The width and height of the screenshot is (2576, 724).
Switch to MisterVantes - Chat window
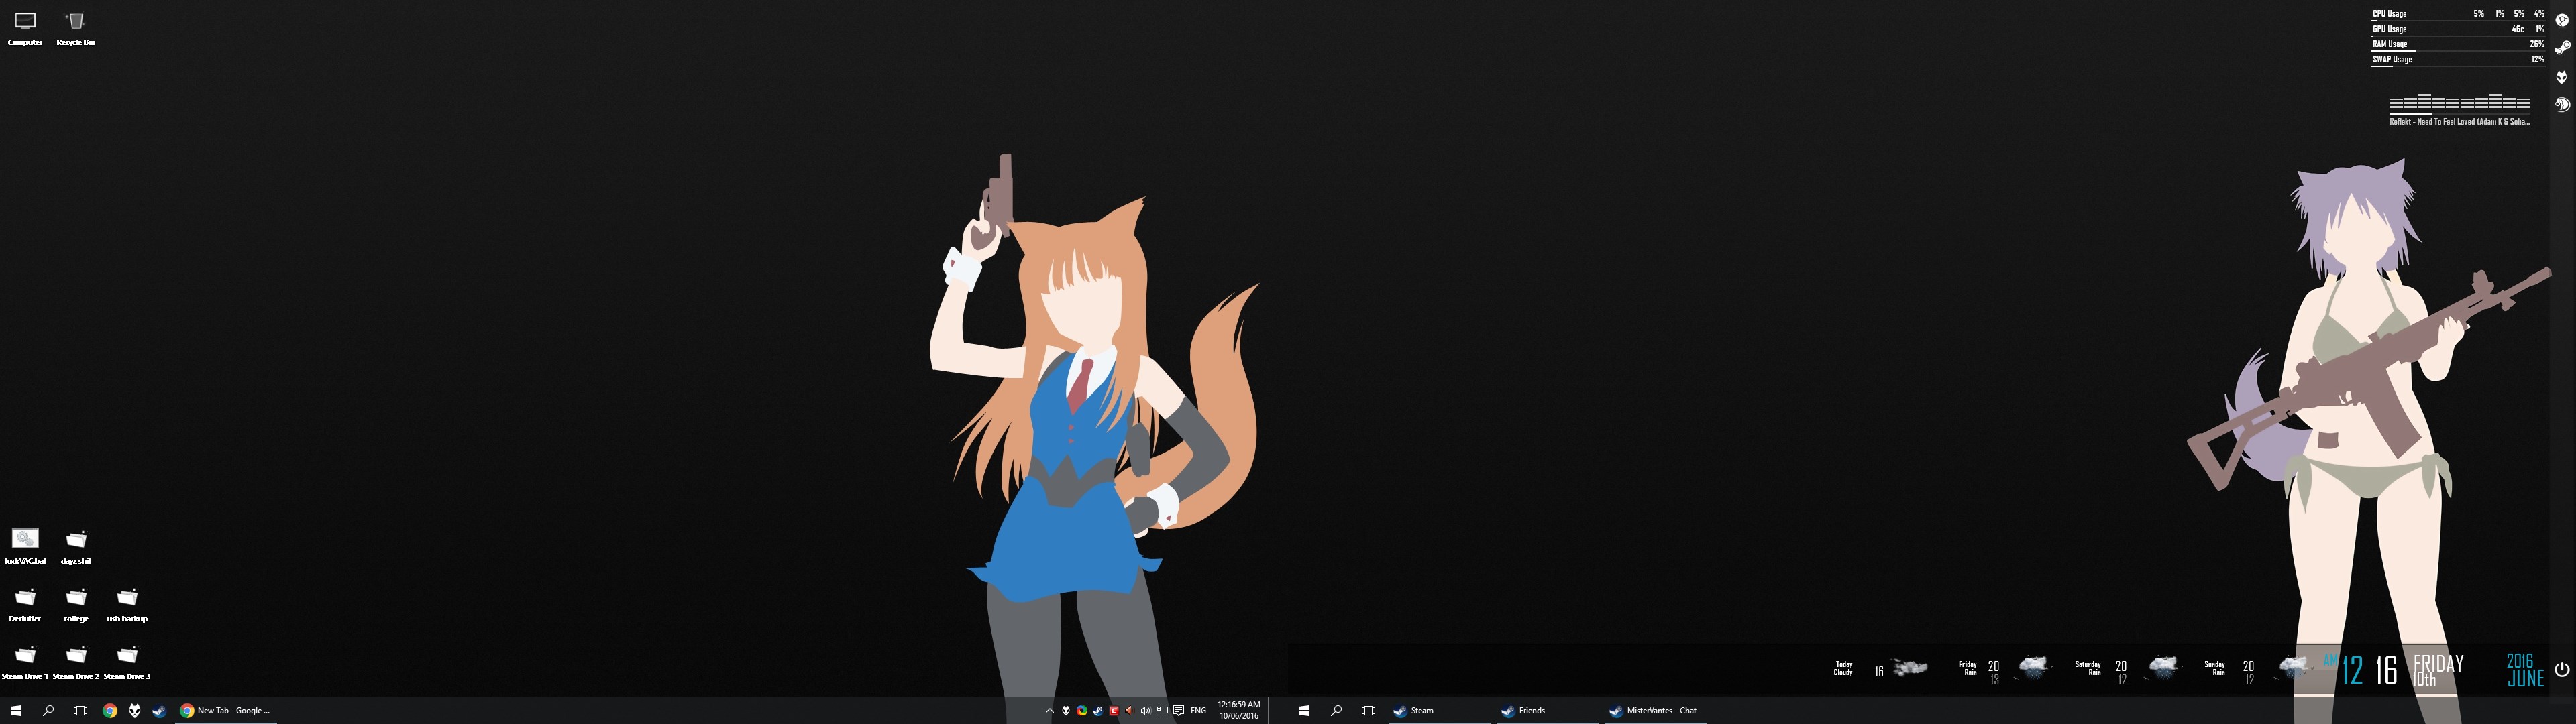click(1656, 711)
